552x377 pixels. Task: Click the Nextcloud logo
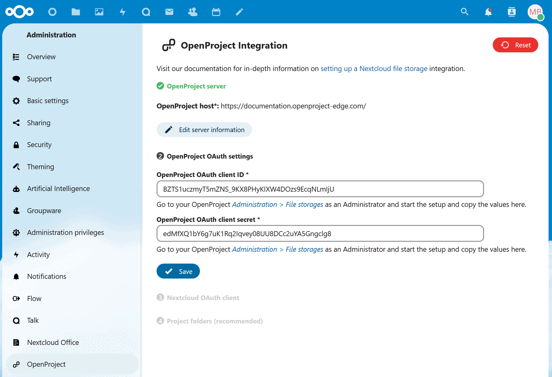(x=19, y=12)
